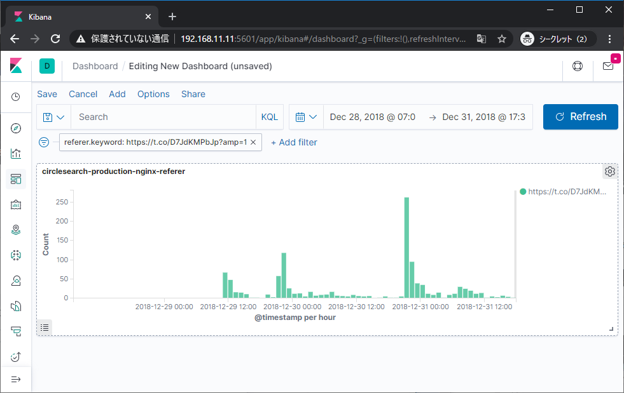This screenshot has width=624, height=393.
Task: Open the Options menu
Action: coord(153,94)
